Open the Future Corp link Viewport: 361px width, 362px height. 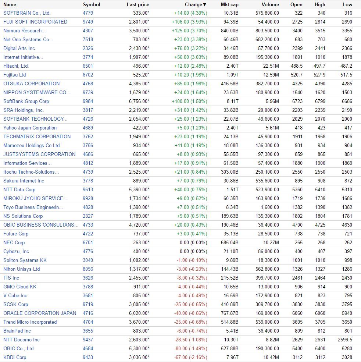[x=16, y=234]
